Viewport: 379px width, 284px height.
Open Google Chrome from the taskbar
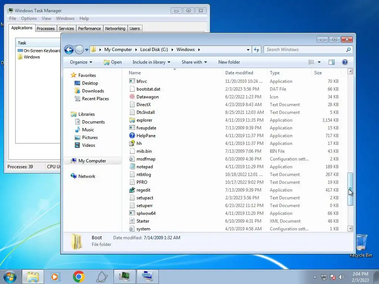point(78,277)
